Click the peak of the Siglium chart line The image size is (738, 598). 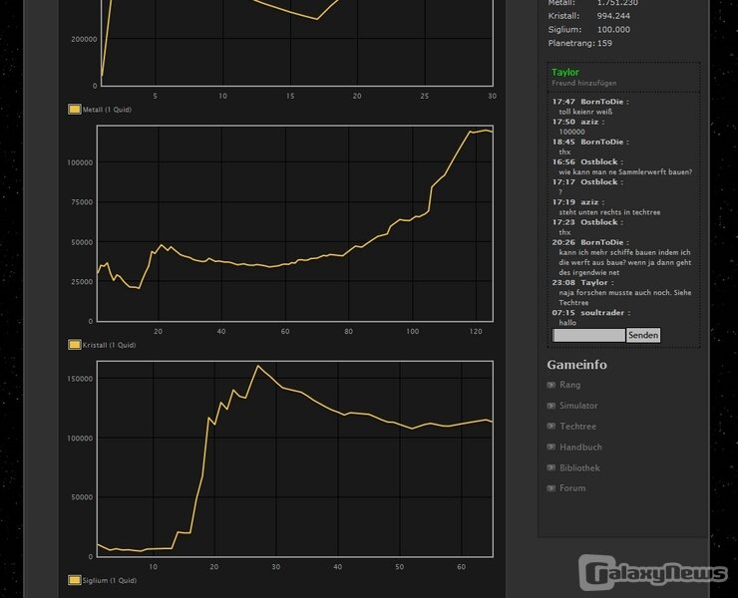coord(257,366)
